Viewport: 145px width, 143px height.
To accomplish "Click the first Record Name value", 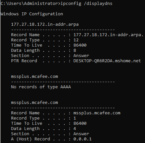I will pyautogui.click(x=108, y=35).
